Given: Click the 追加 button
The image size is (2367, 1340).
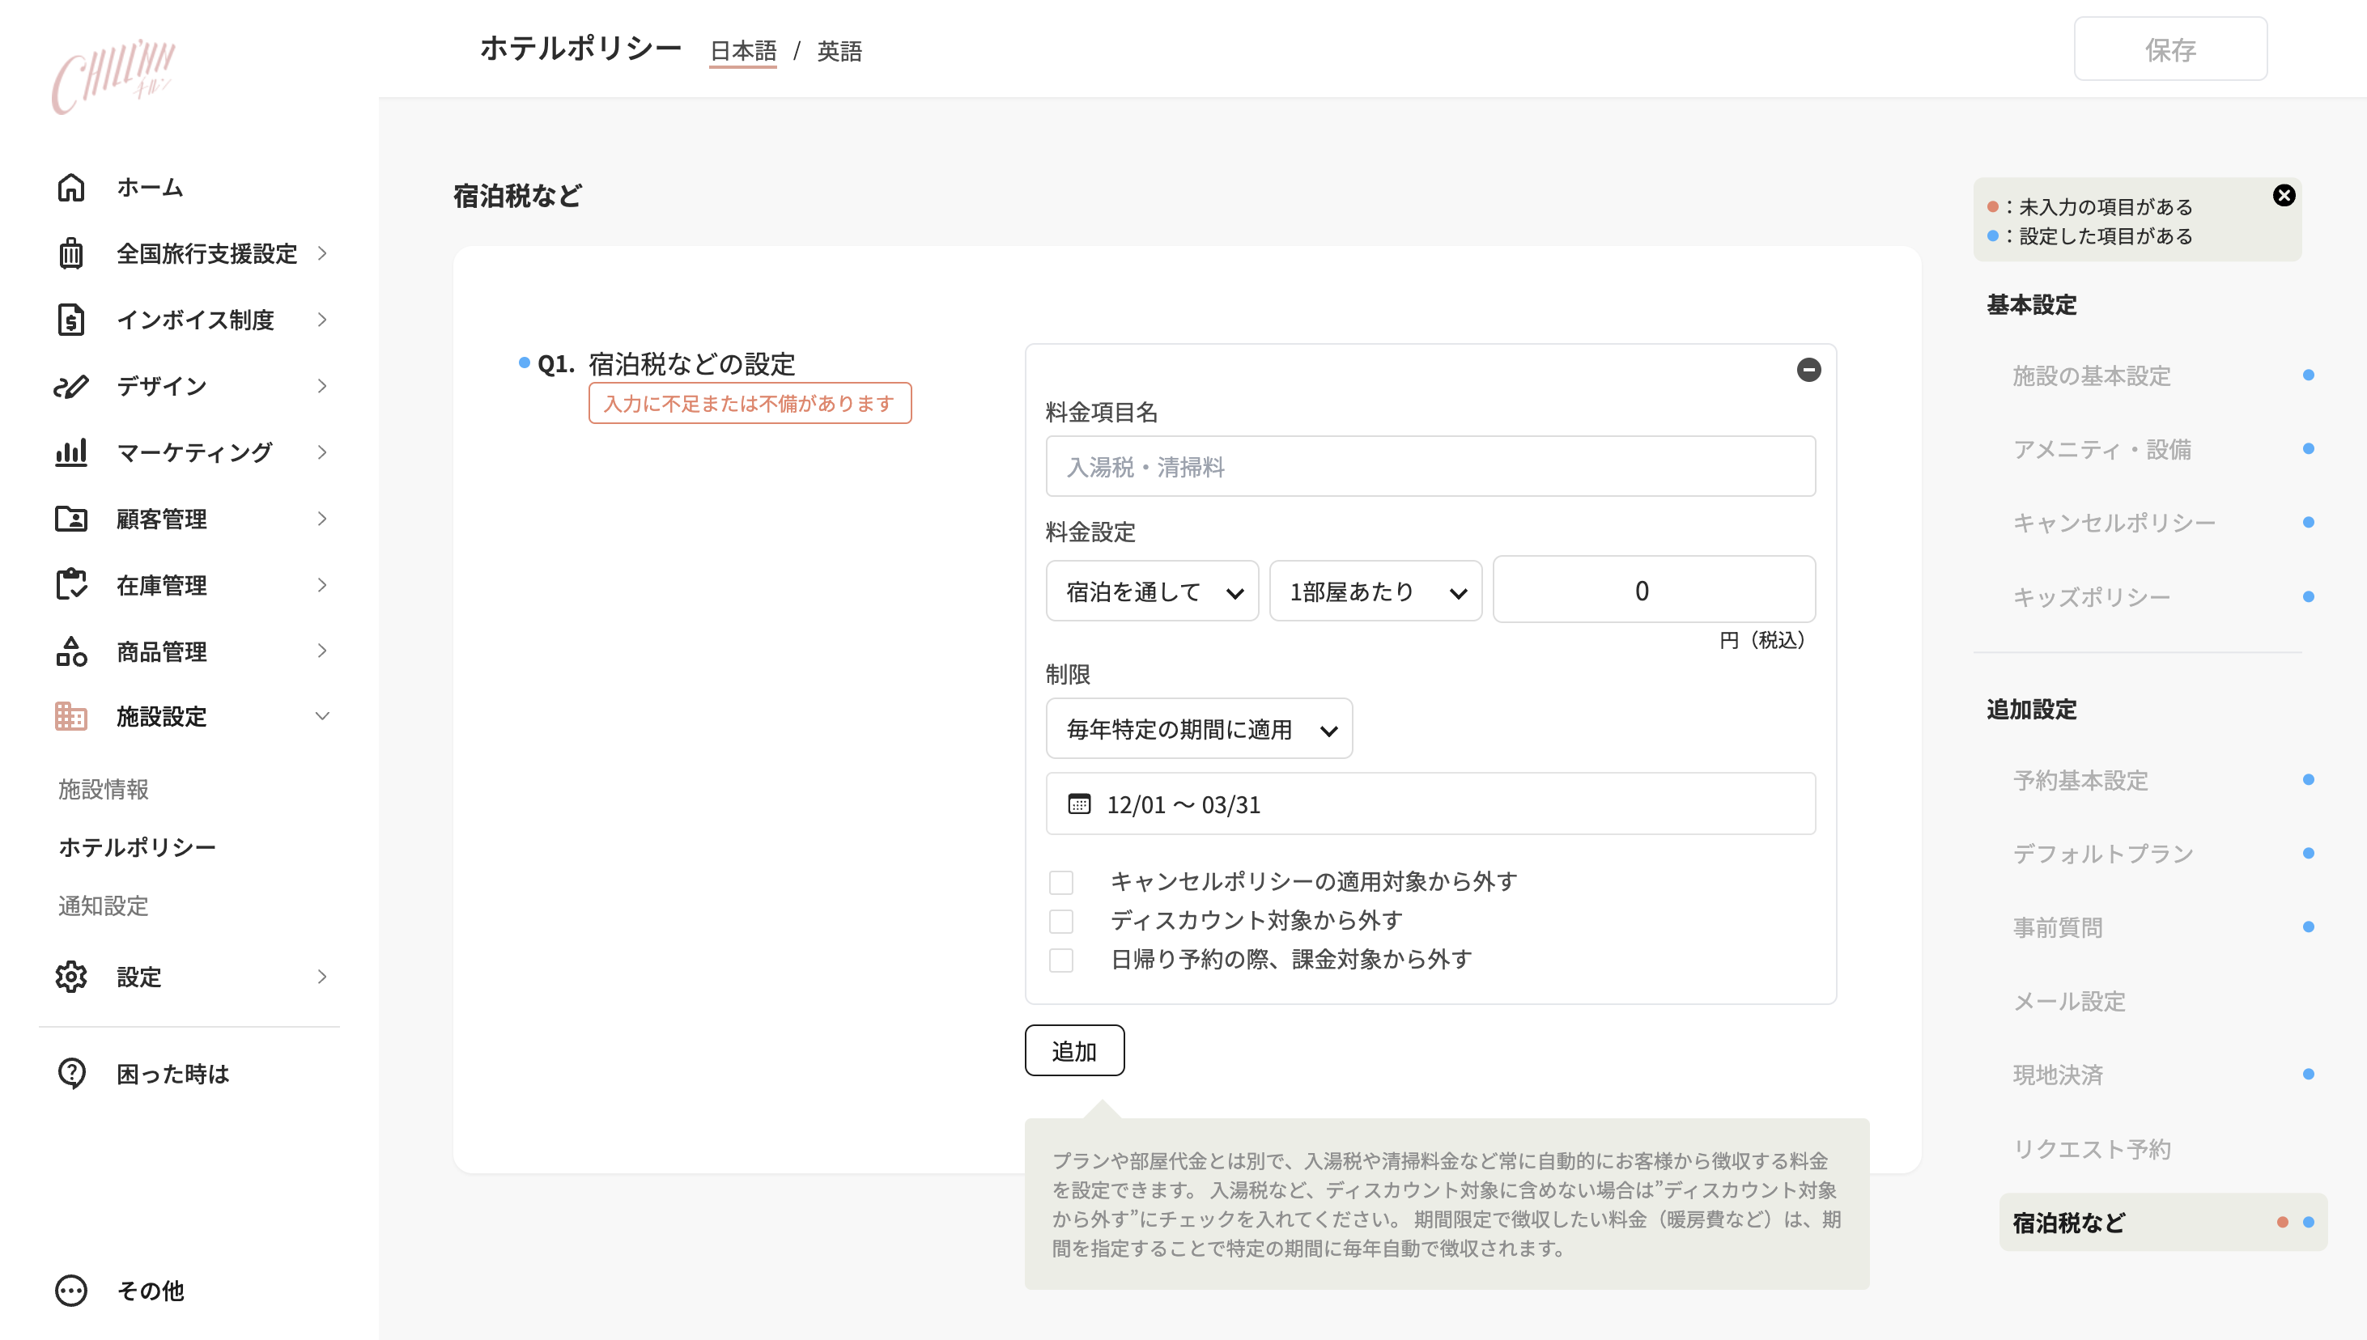Looking at the screenshot, I should coord(1074,1050).
